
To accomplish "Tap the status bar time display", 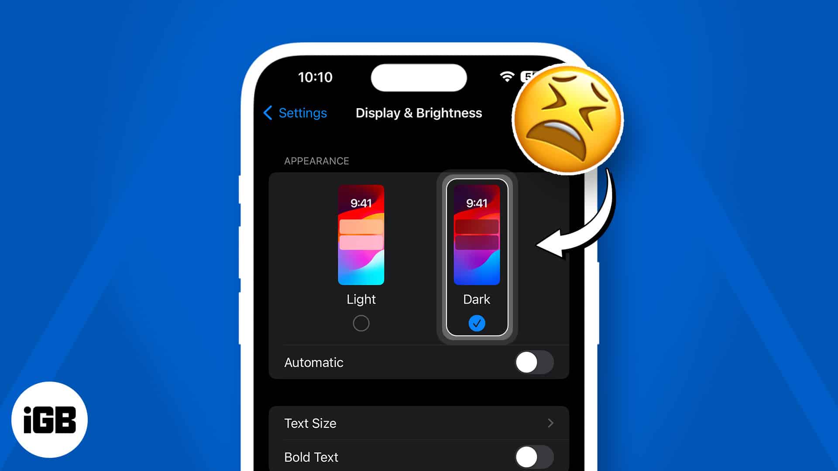I will pyautogui.click(x=316, y=77).
